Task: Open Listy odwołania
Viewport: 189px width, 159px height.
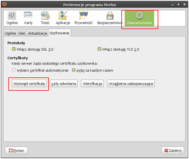Action: coord(64,84)
